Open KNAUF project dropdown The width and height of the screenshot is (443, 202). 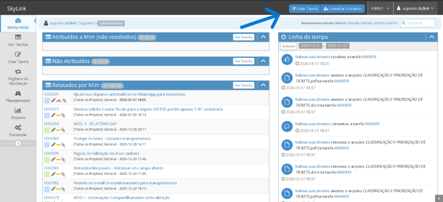pos(380,8)
